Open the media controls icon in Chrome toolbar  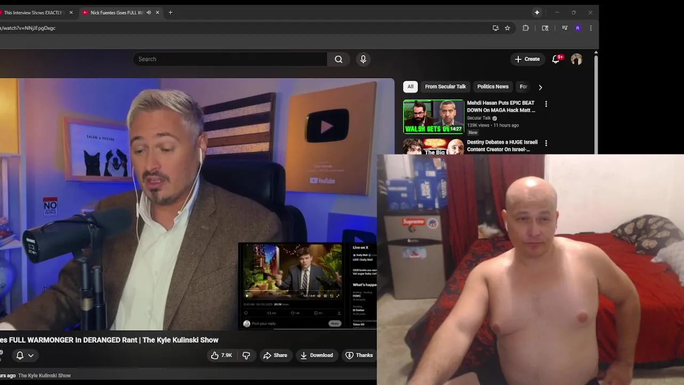pyautogui.click(x=564, y=28)
